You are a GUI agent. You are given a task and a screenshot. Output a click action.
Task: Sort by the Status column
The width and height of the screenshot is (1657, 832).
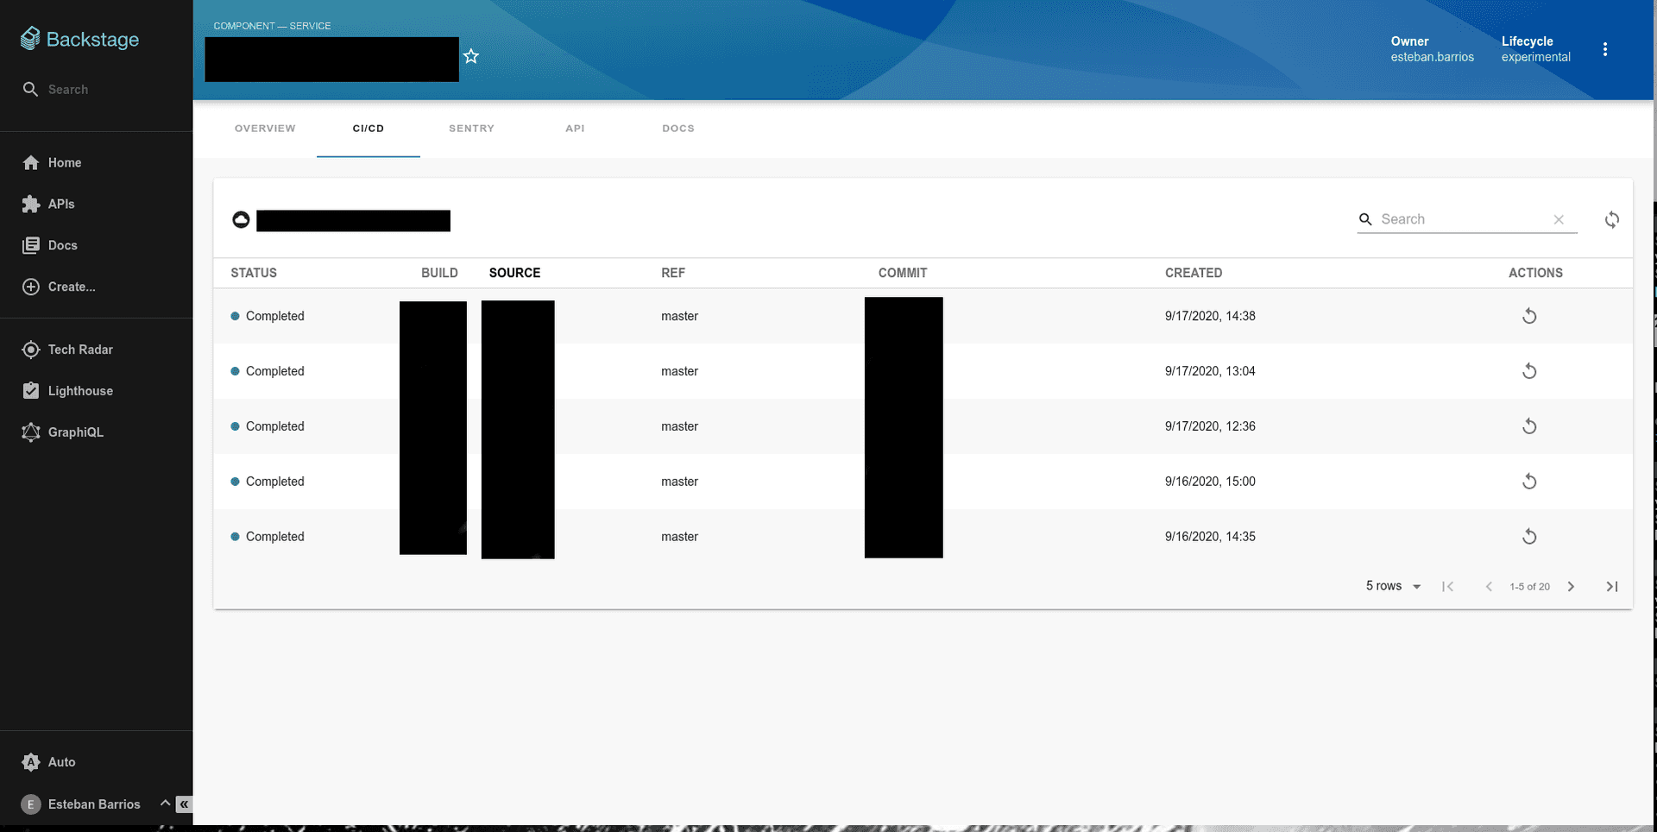tap(254, 273)
